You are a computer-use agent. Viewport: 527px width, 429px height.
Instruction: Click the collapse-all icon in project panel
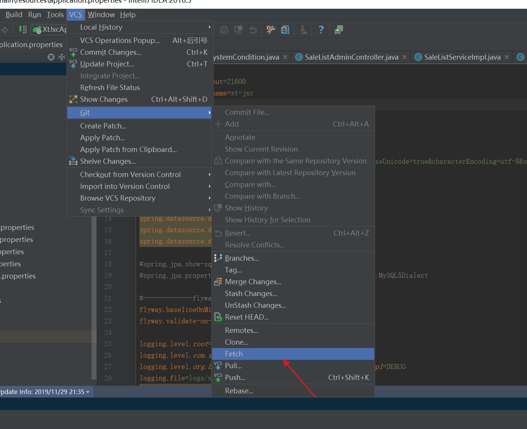(x=62, y=57)
